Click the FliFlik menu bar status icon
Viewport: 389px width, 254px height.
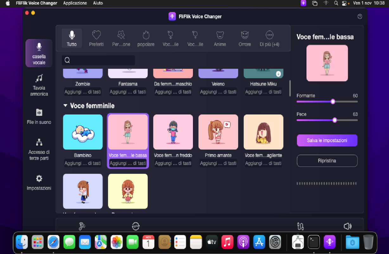point(303,3)
